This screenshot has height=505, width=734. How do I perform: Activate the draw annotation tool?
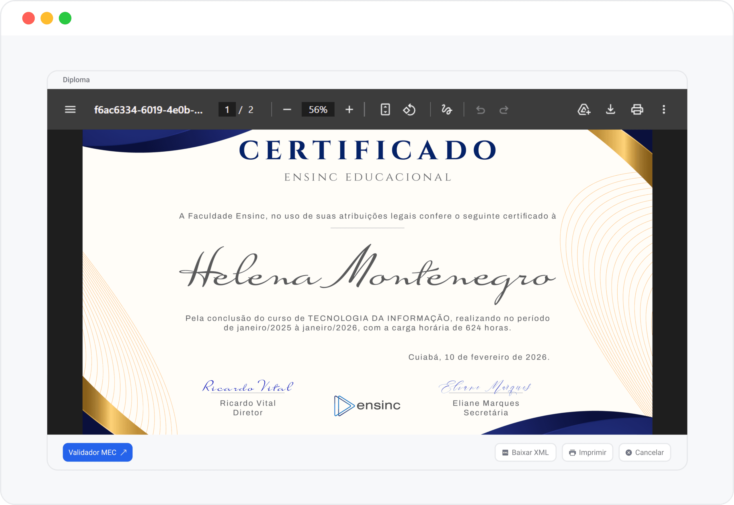(447, 109)
